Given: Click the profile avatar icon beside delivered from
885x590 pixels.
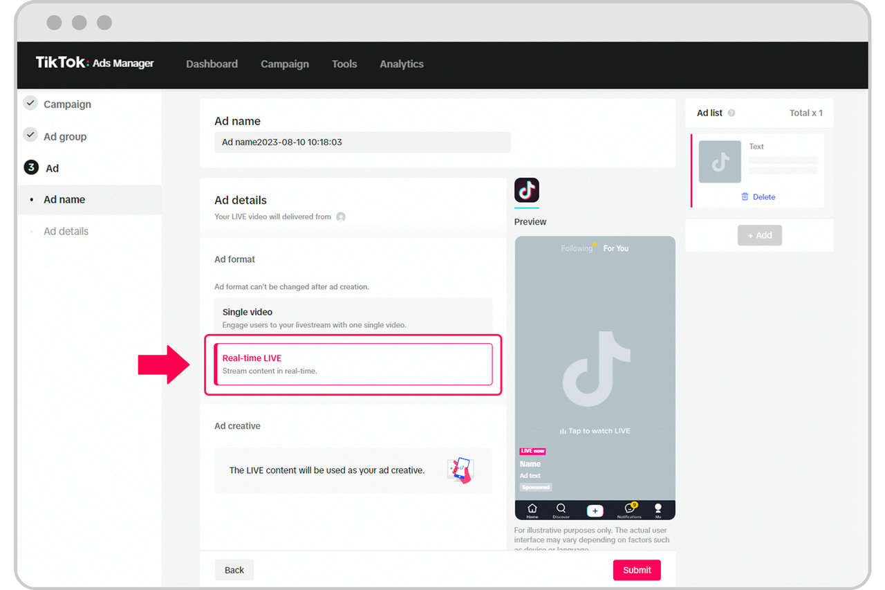Looking at the screenshot, I should (x=341, y=216).
